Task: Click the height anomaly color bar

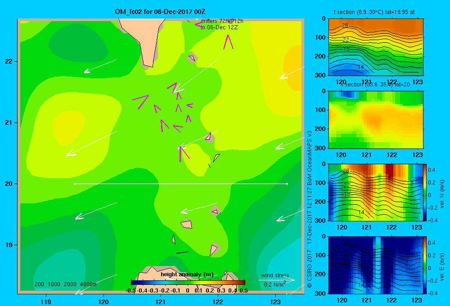Action: [x=188, y=283]
